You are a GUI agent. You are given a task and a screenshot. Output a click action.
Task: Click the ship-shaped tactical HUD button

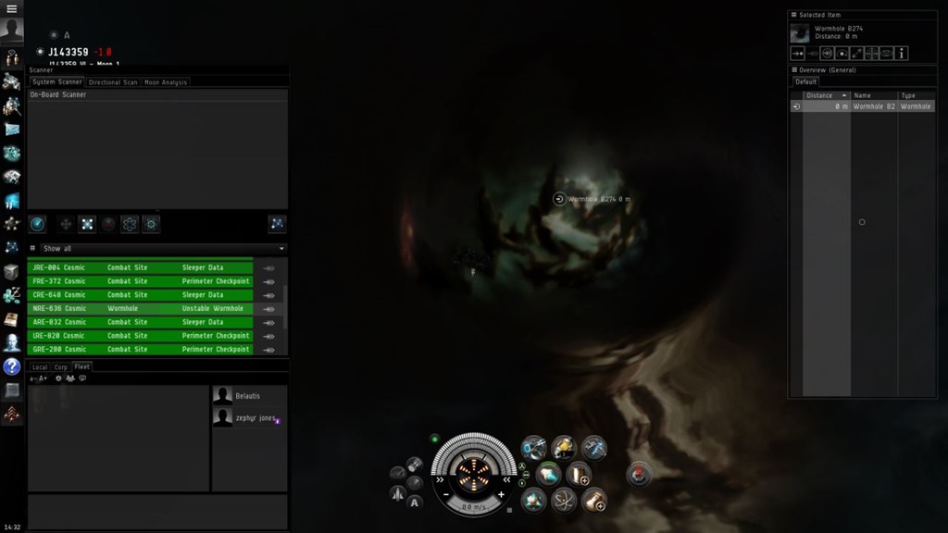click(398, 494)
